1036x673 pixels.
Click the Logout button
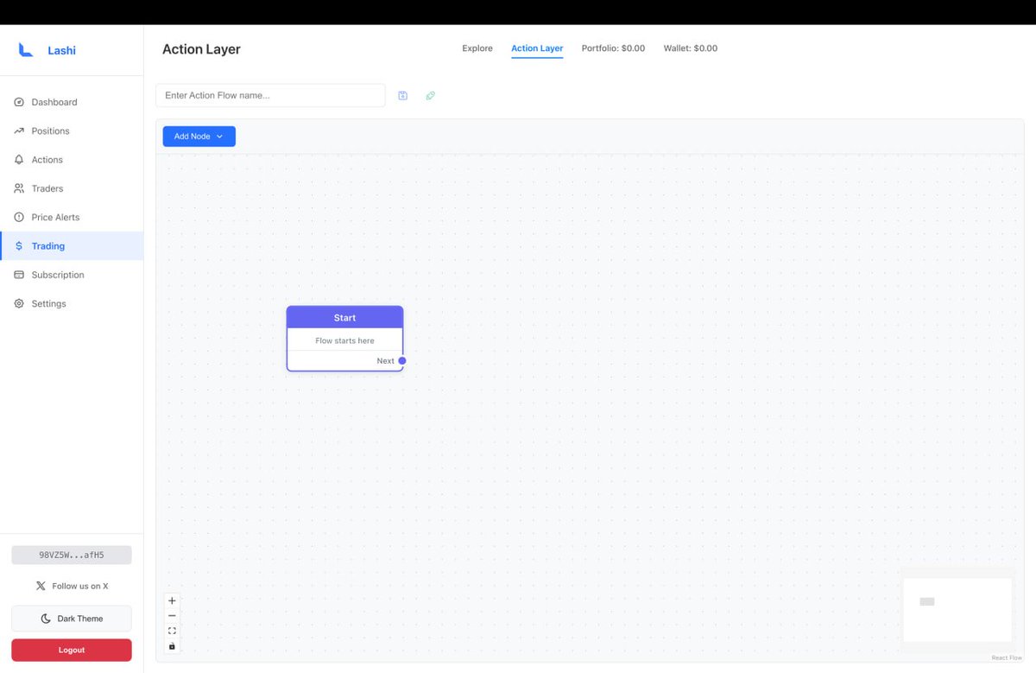72,650
